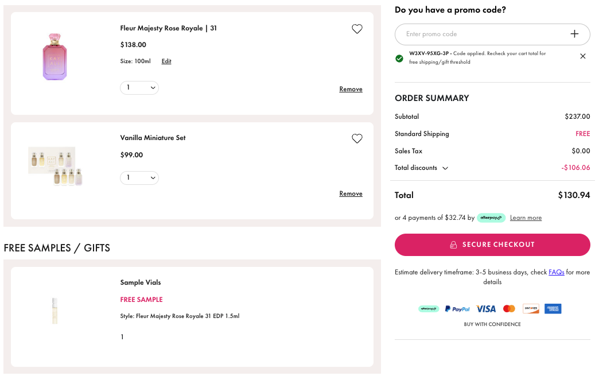The width and height of the screenshot is (599, 376).
Task: Focus the Enter promo code field
Action: pos(482,34)
